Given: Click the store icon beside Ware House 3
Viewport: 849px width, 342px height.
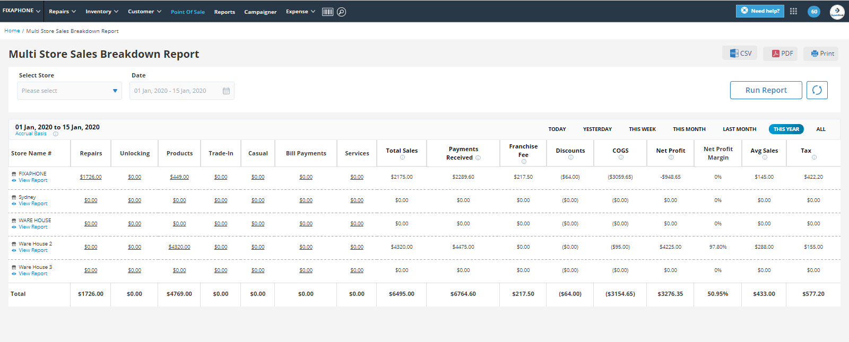Looking at the screenshot, I should pos(14,267).
